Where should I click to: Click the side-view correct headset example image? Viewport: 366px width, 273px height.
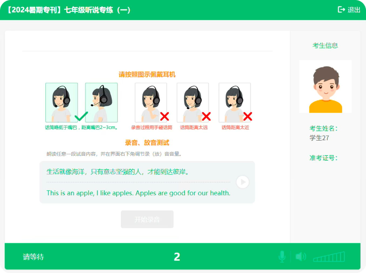click(x=101, y=102)
